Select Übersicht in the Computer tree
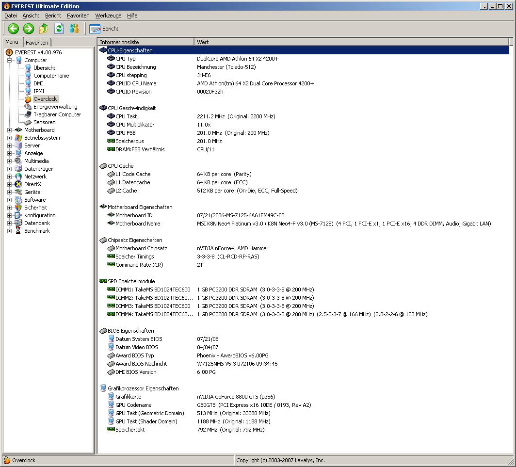This screenshot has height=467, width=516. [45, 68]
